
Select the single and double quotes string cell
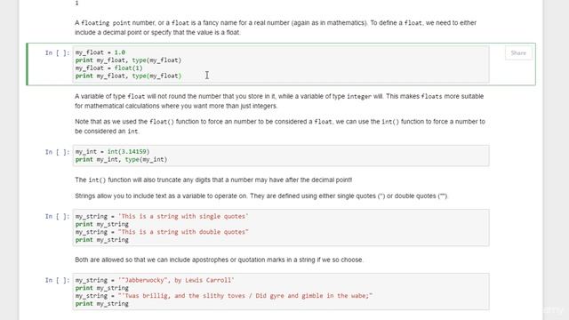pyautogui.click(x=281, y=228)
